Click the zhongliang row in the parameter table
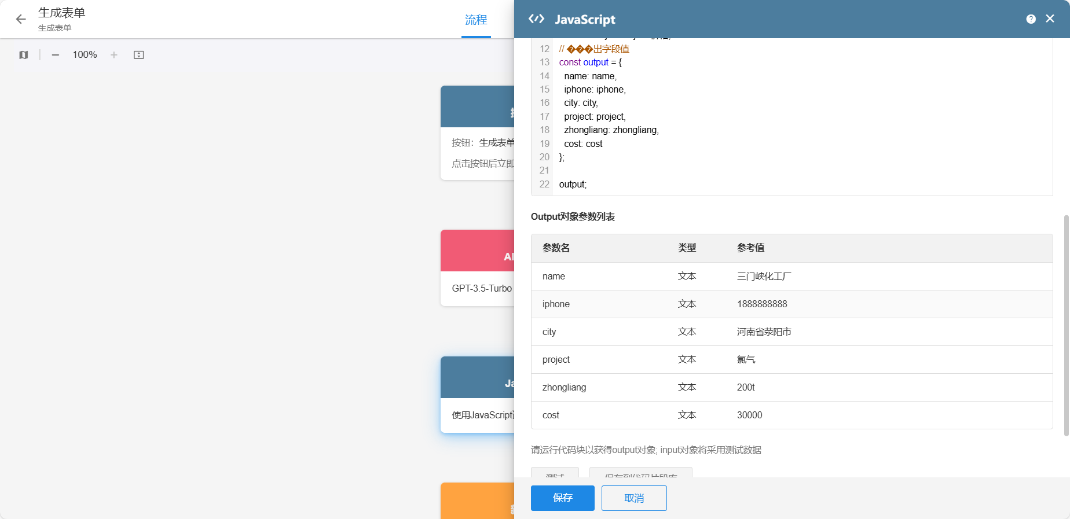 pyautogui.click(x=791, y=387)
